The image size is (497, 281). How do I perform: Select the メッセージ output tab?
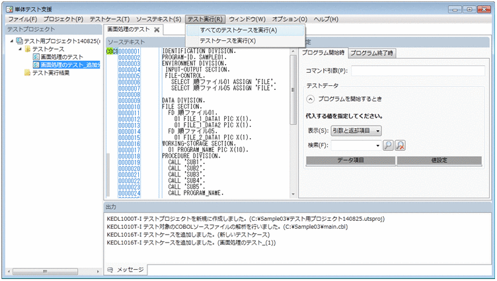126,270
